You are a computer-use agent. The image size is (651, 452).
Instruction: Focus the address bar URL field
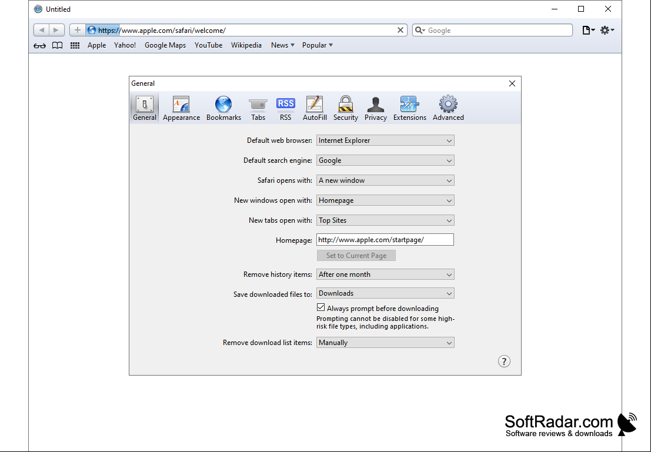245,30
